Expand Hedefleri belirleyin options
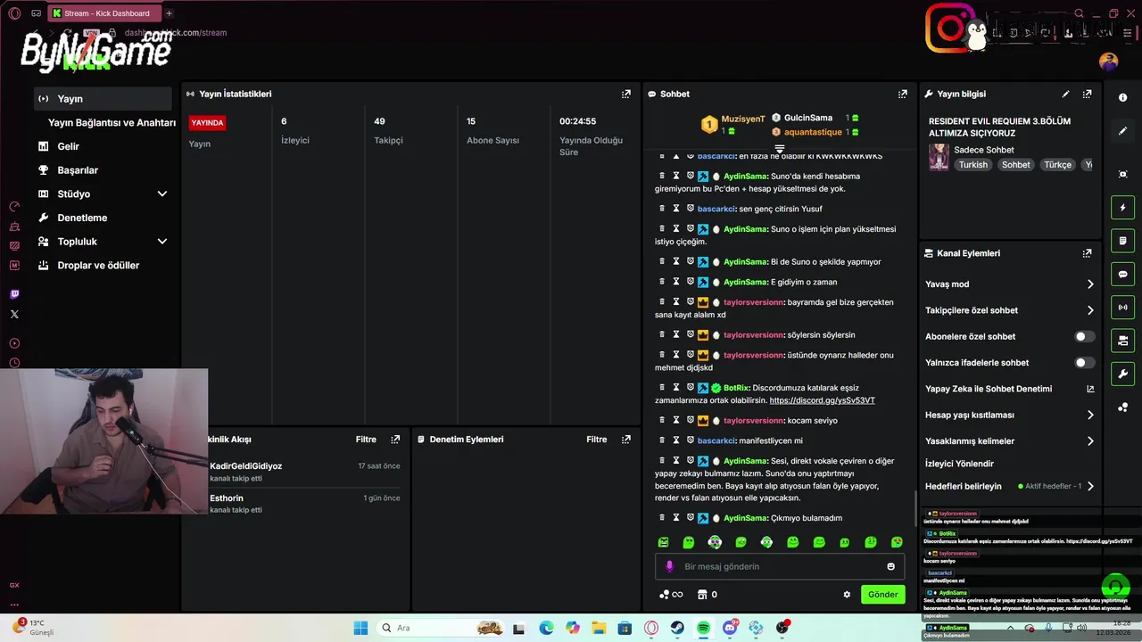1142x642 pixels. (1089, 486)
